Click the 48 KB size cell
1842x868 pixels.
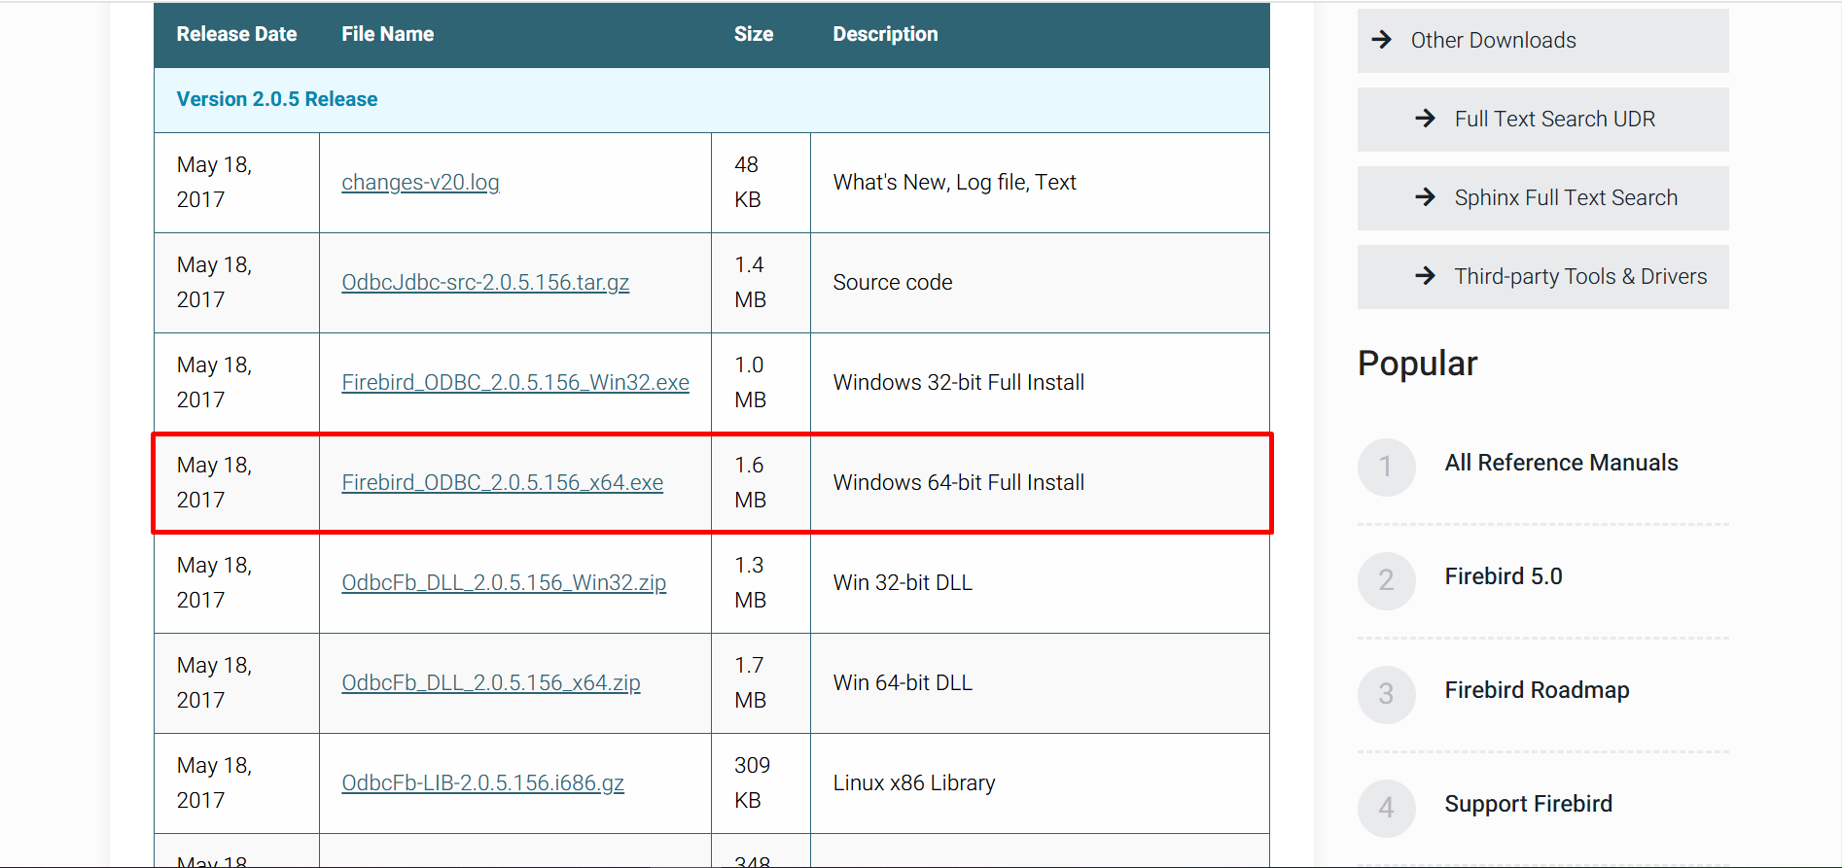point(761,183)
